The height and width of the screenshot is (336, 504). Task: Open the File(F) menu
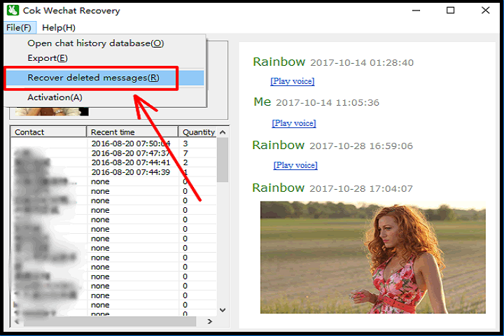[18, 27]
